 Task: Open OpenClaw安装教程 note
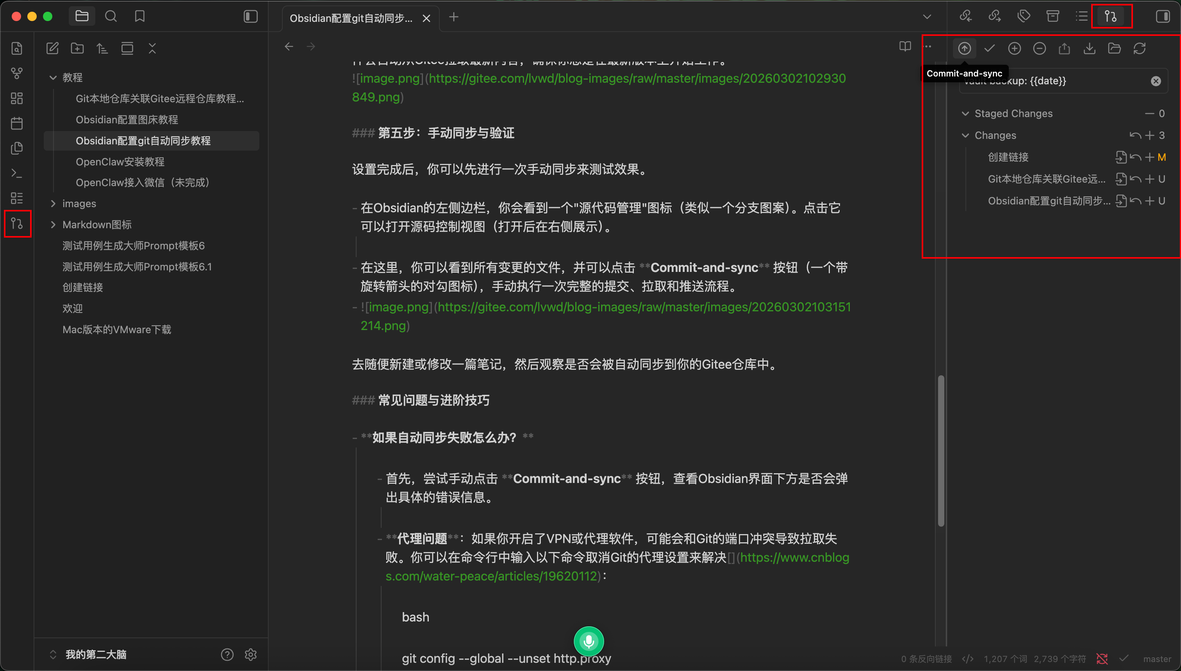[x=120, y=162]
